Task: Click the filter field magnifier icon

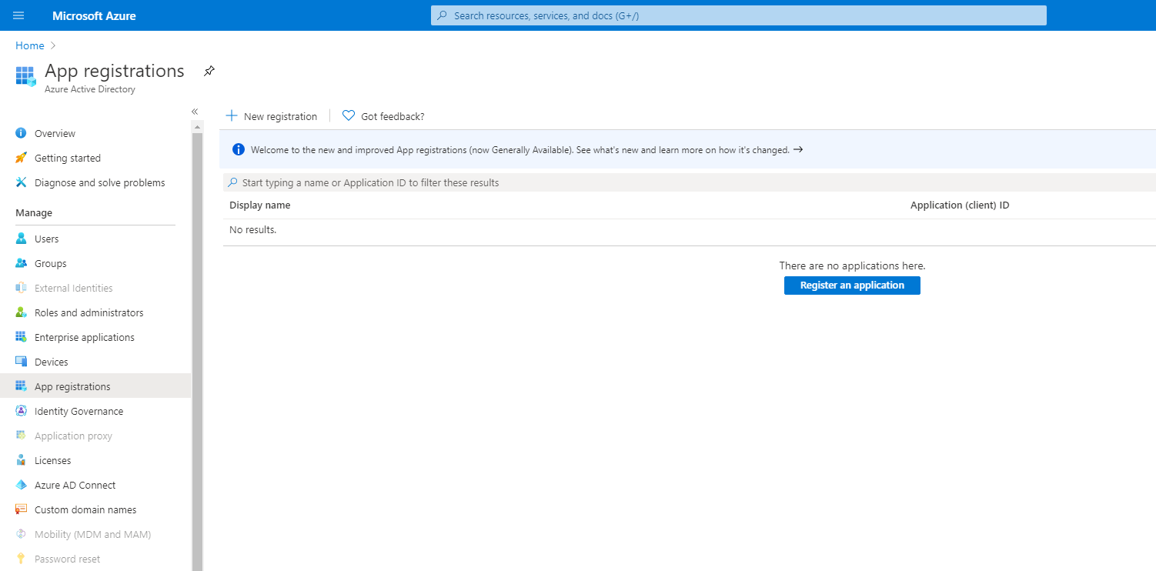Action: [x=232, y=182]
